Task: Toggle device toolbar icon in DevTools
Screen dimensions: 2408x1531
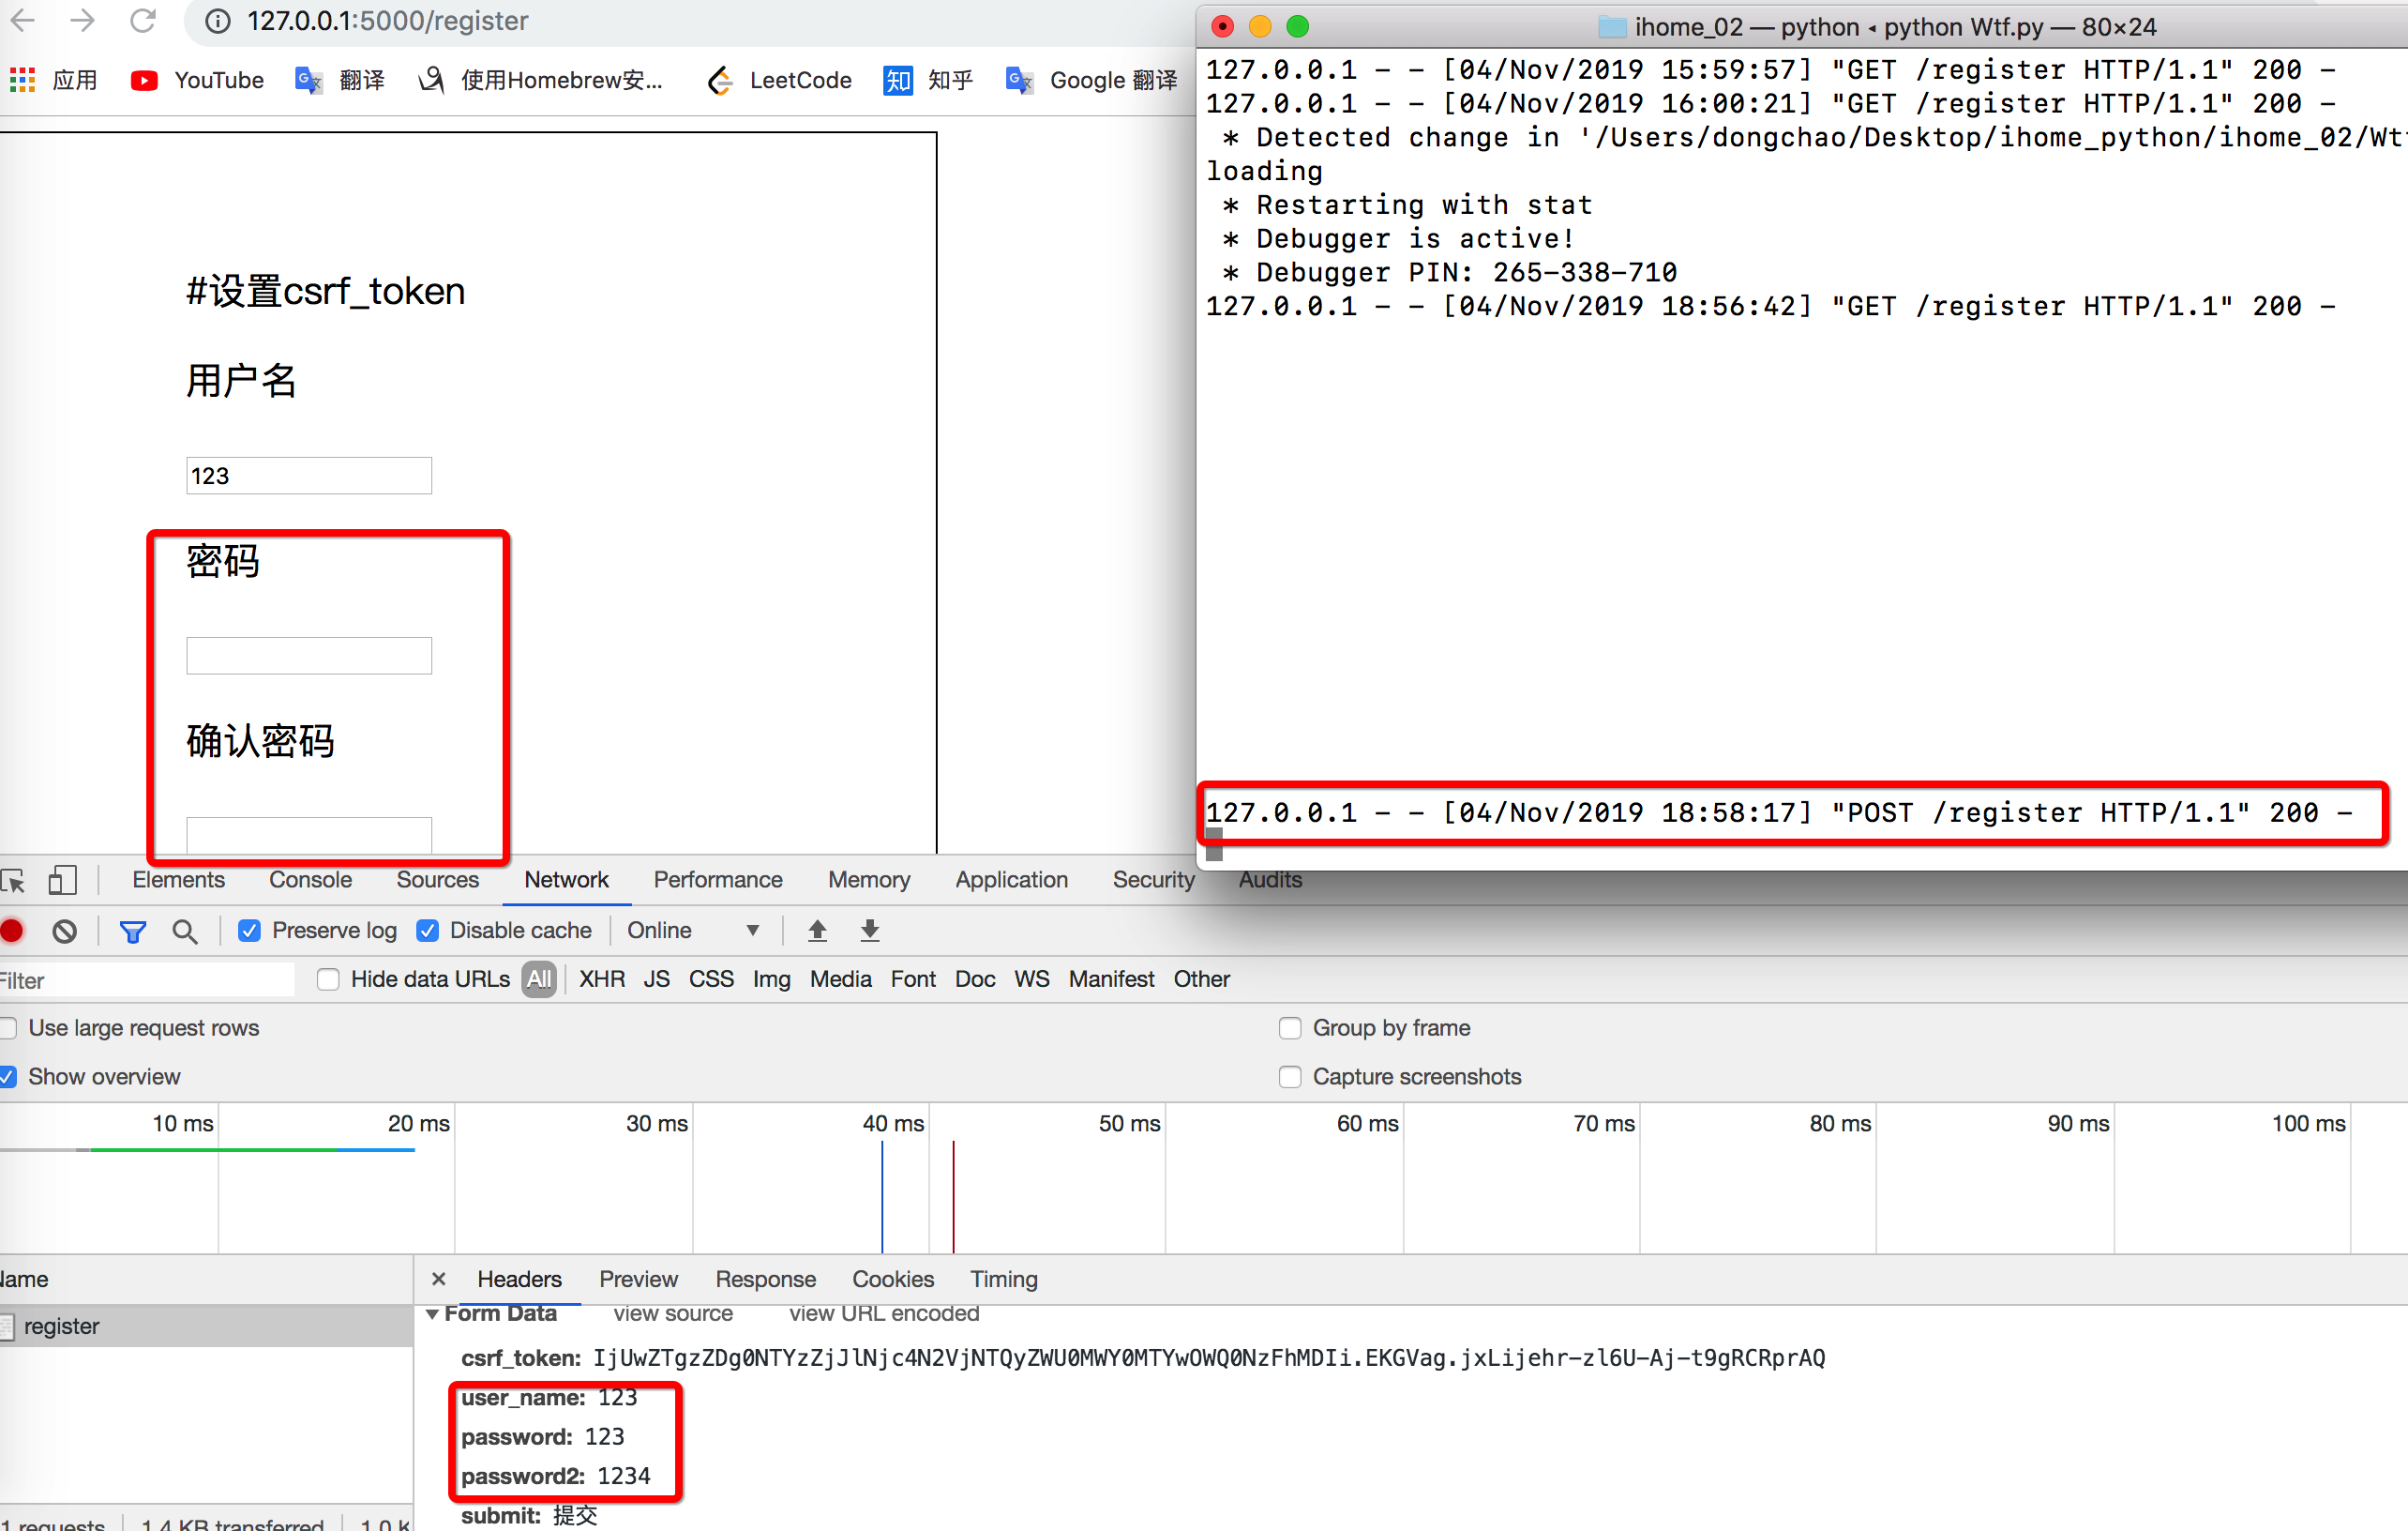Action: 62,881
